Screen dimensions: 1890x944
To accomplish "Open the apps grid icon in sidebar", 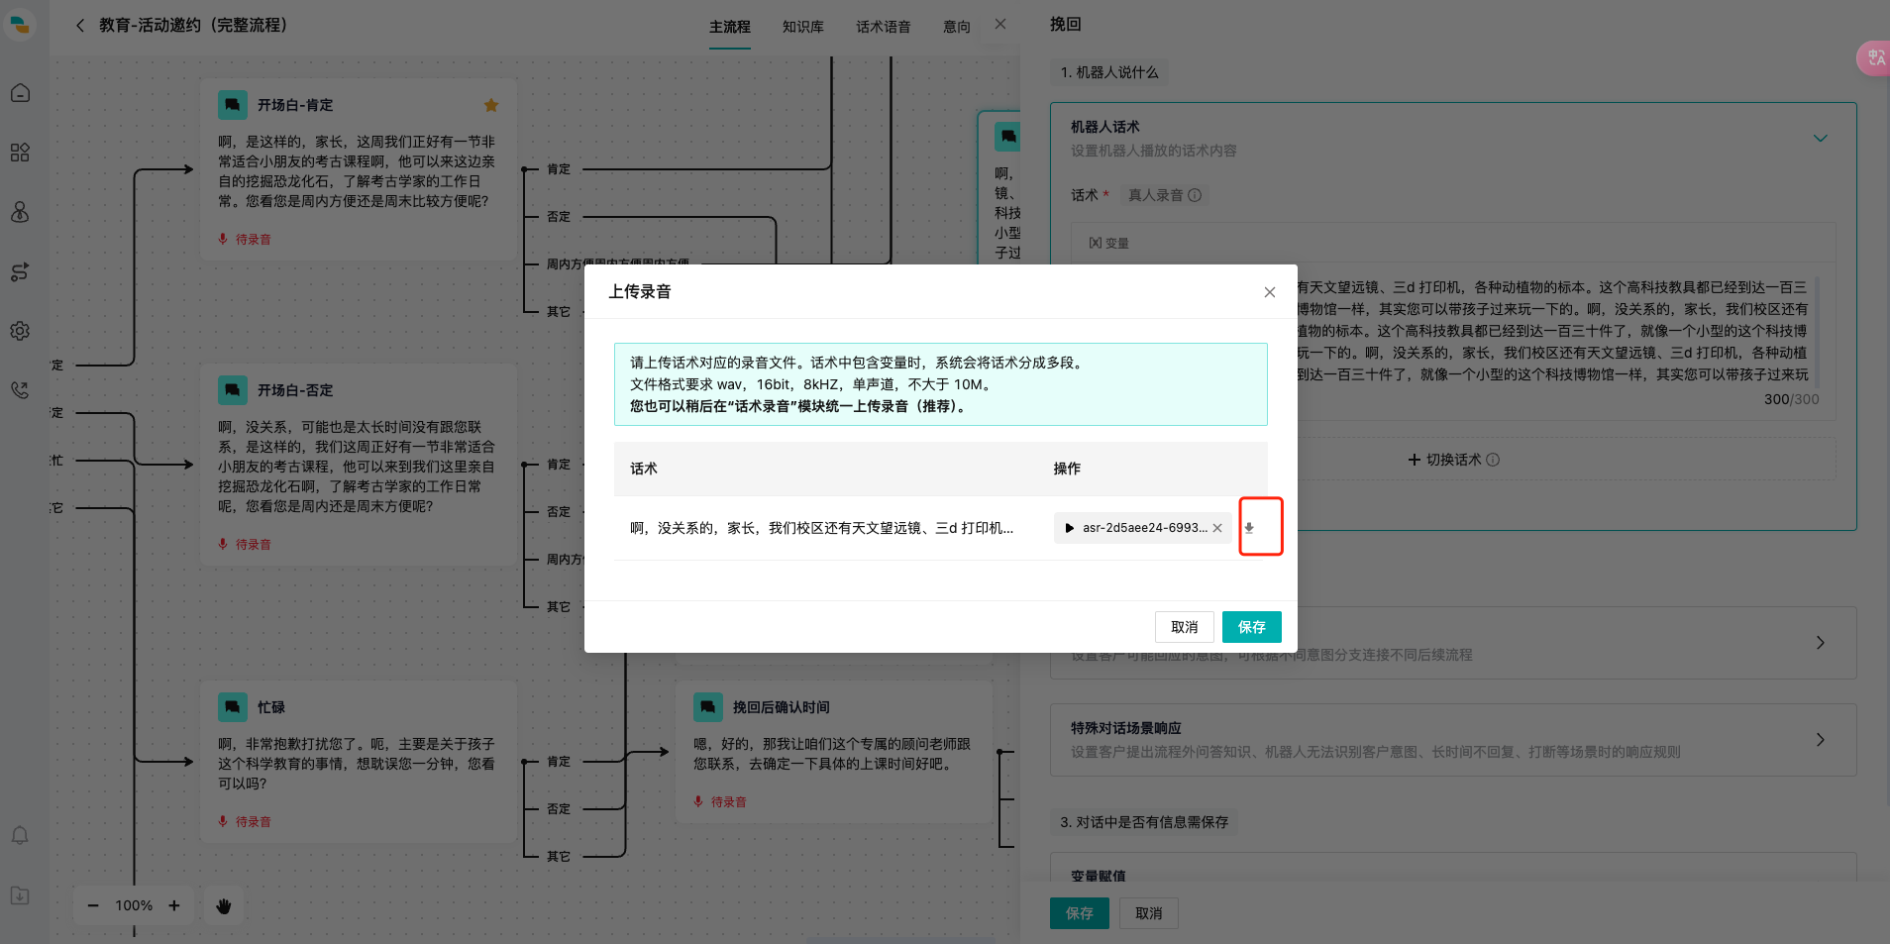I will pos(20,153).
